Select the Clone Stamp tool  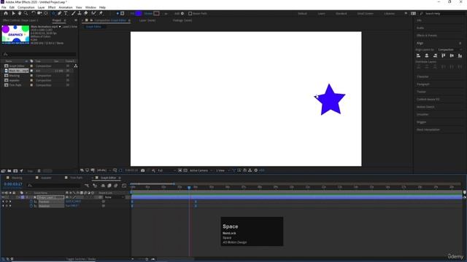click(x=80, y=13)
